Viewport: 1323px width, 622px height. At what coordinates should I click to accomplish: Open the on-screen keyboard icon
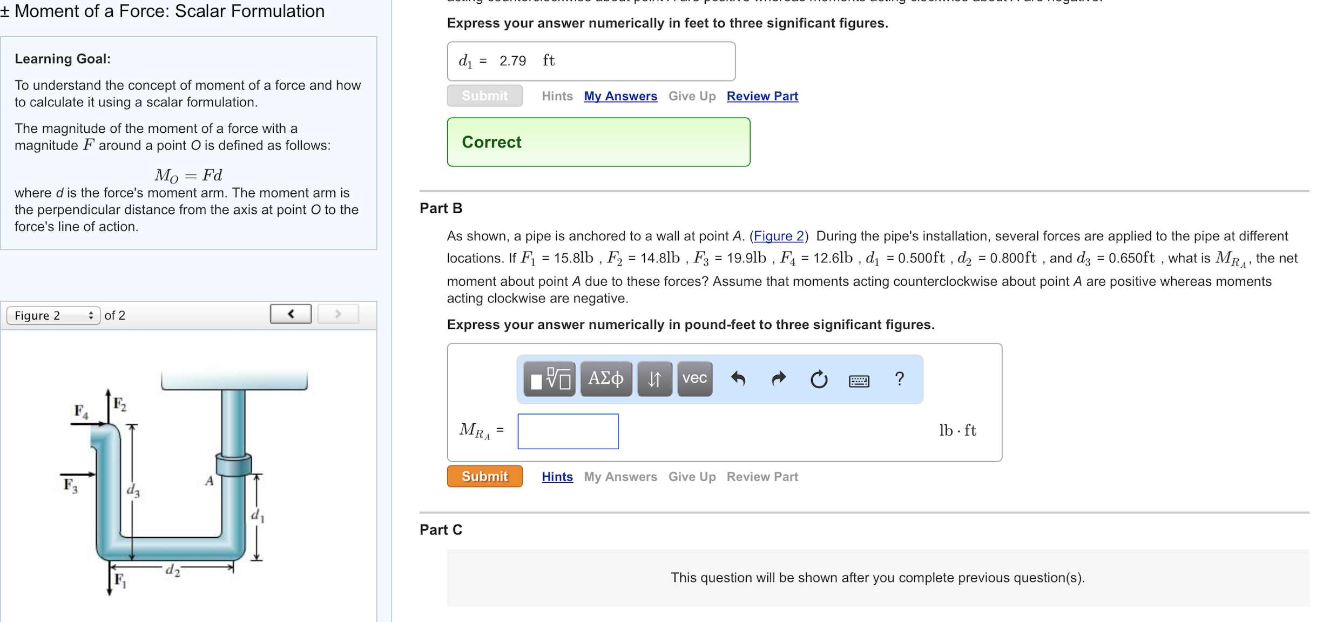coord(858,380)
